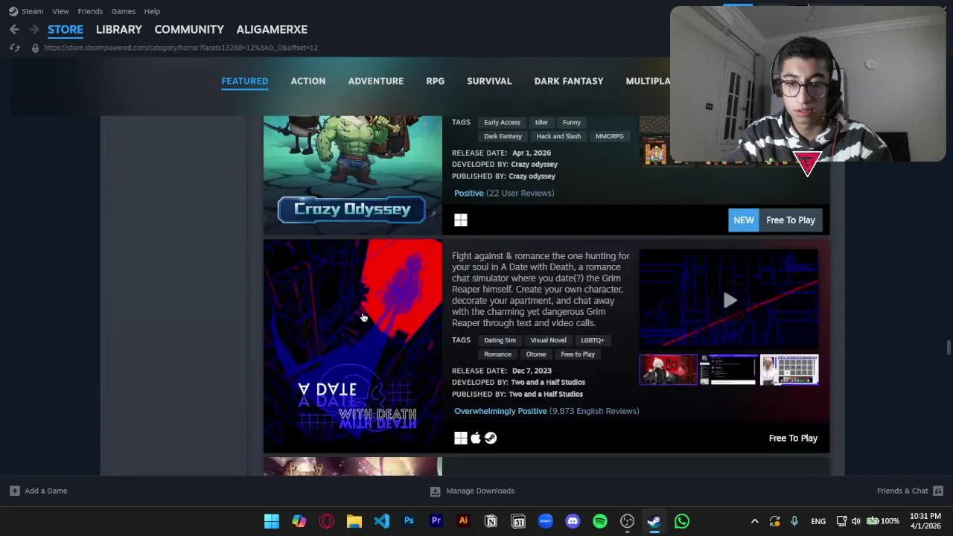Screen dimensions: 953x536
Task: Click the Steam forward navigation arrow
Action: tap(34, 29)
